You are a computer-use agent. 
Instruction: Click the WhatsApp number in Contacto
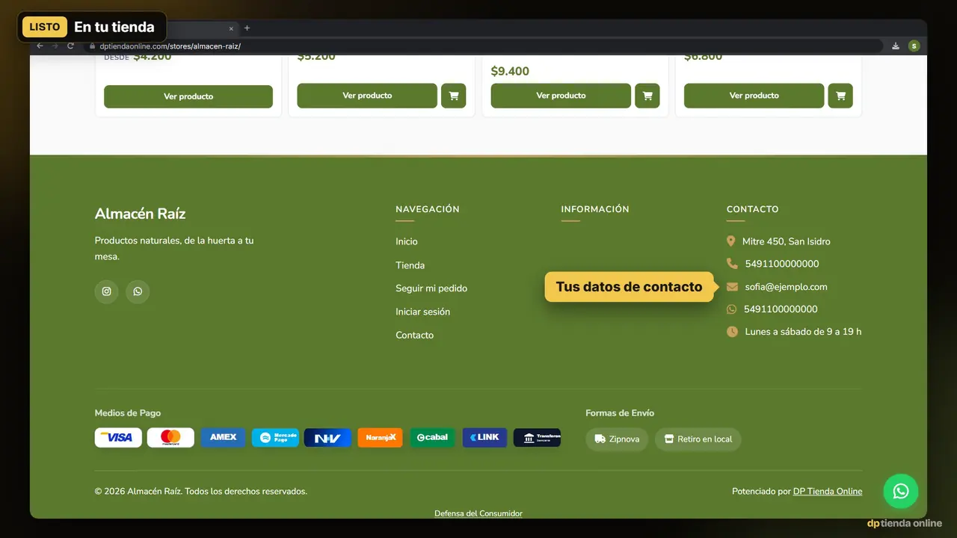[x=781, y=309]
